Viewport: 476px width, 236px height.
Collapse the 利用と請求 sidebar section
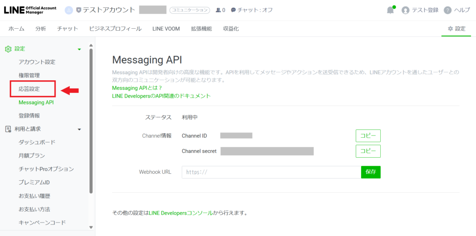(x=79, y=129)
